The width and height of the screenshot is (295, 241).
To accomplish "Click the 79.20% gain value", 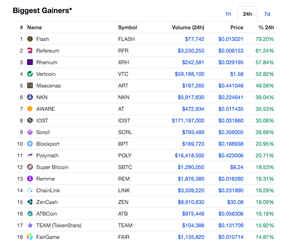I will (265, 39).
